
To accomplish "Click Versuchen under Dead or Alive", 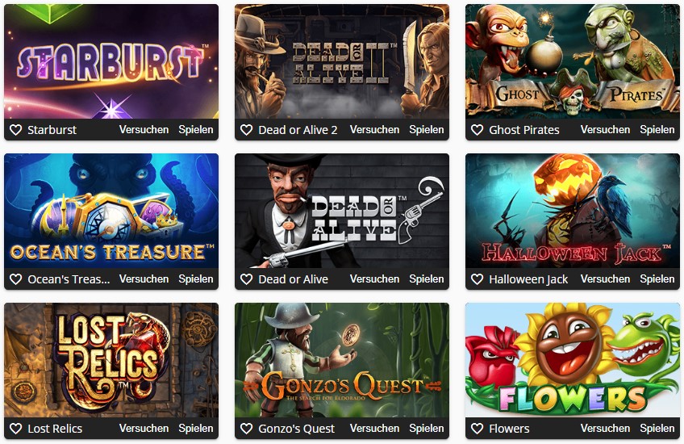I will (x=374, y=279).
